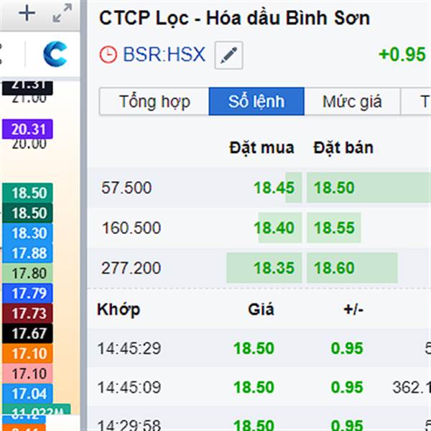Click the pencil edit button

click(x=228, y=55)
